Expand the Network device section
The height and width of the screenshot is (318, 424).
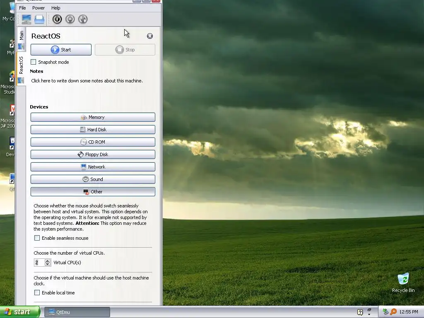pos(93,167)
